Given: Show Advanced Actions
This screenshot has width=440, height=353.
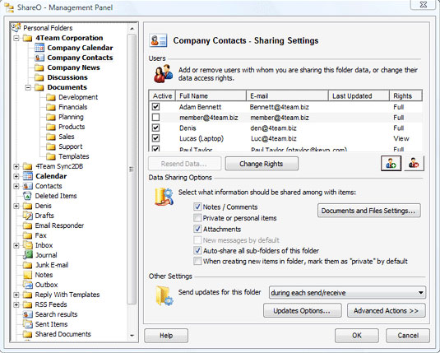Looking at the screenshot, I should (x=387, y=310).
